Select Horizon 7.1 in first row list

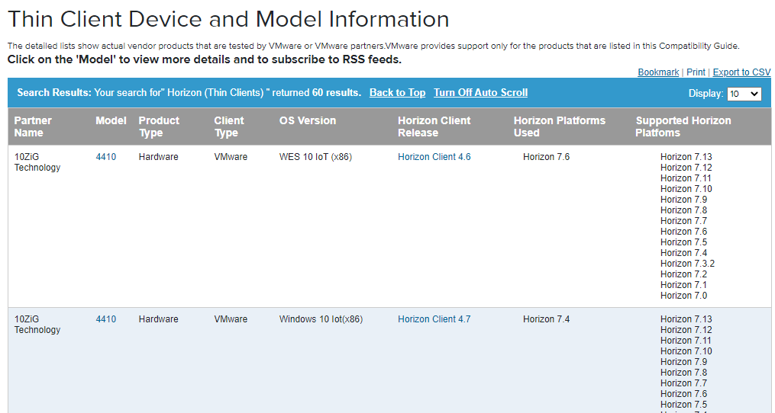click(683, 285)
